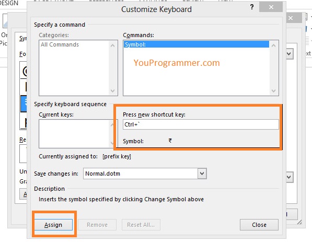Click Commands list scroll up arrow

coord(274,45)
